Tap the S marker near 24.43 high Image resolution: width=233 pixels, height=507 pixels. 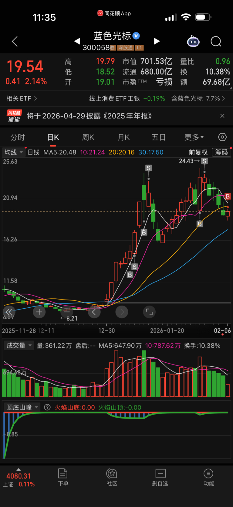(x=204, y=161)
